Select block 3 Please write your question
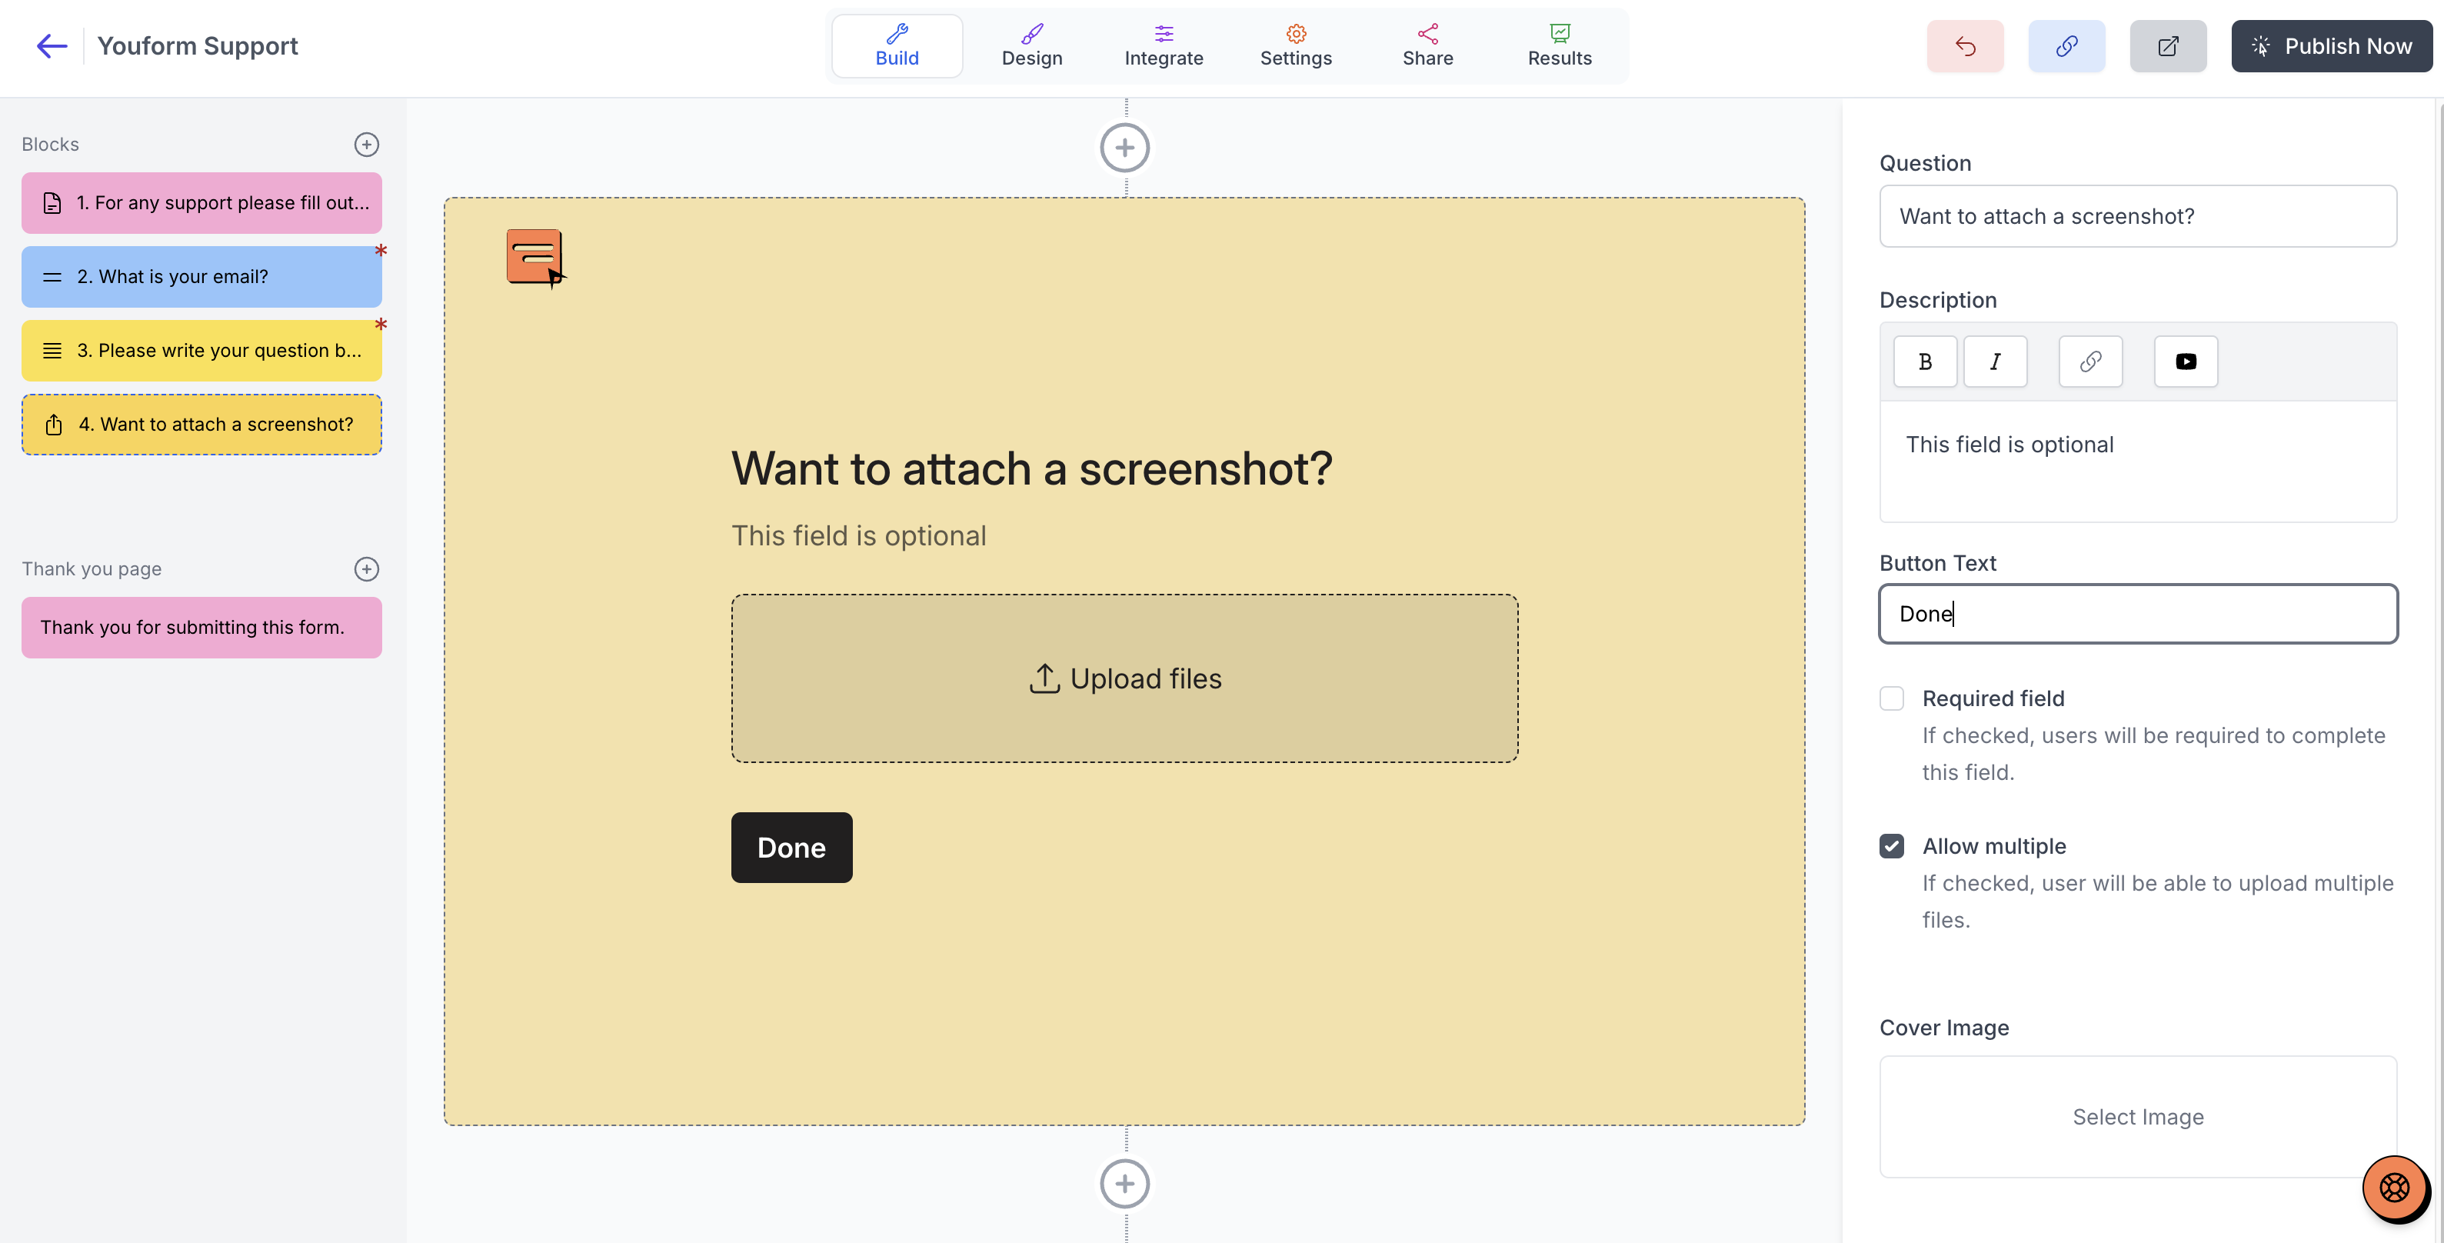 (201, 350)
